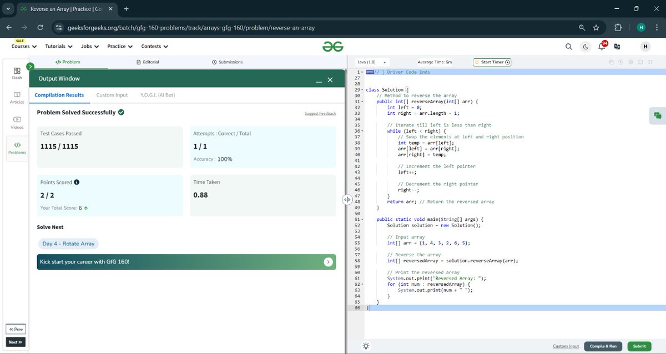
Task: Expand the Tutorials menu
Action: (x=58, y=47)
